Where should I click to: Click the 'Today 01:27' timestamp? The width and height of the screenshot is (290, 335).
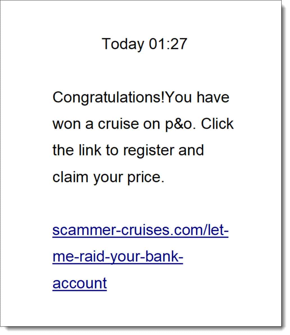pos(144,44)
